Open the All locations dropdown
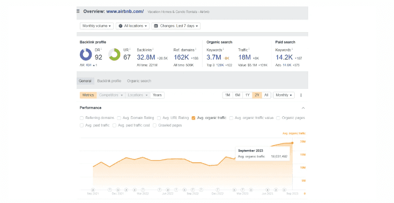This screenshot has width=394, height=203. 132,26
